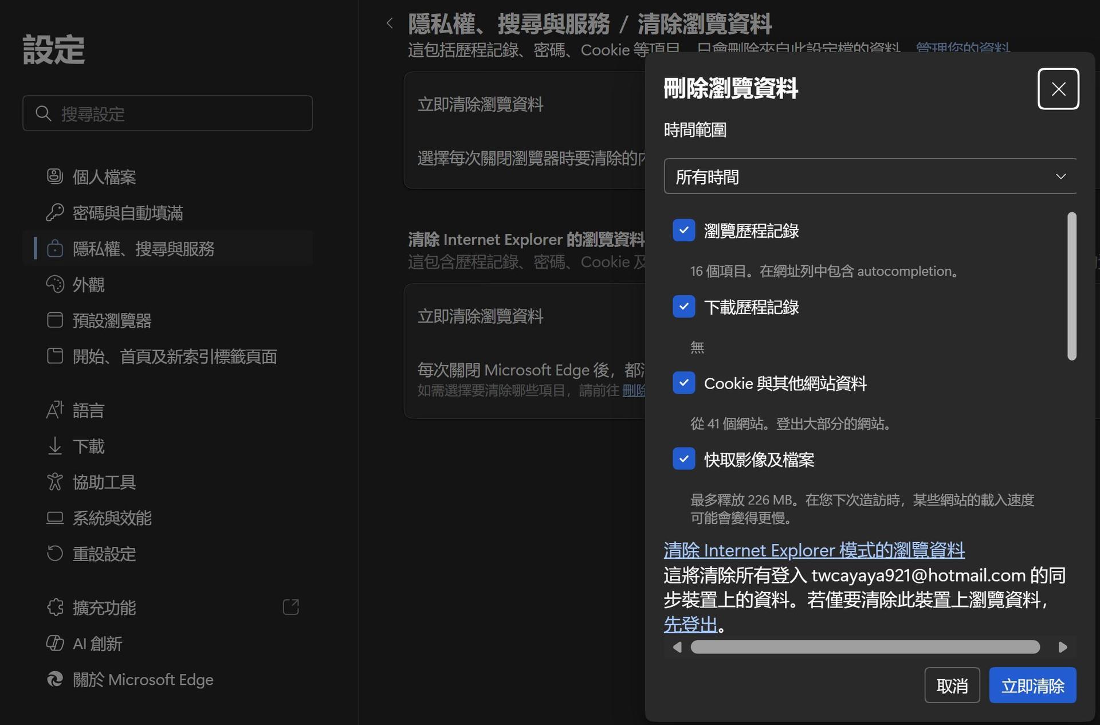Click text '從 41 個網站。登出大部分的網站。'
This screenshot has width=1100, height=725.
(791, 424)
